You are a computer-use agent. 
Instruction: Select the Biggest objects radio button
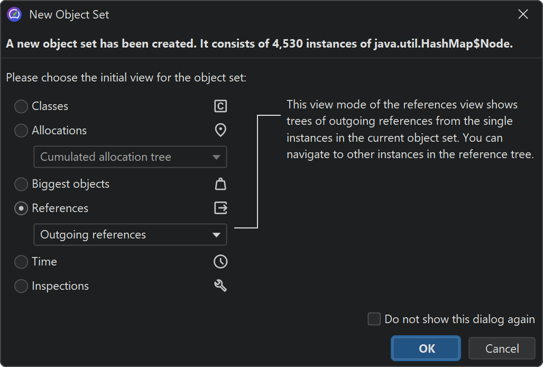[x=21, y=184]
